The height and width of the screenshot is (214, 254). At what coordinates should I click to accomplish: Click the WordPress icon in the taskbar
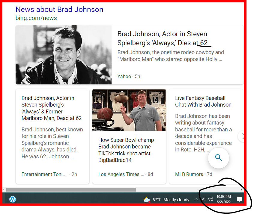pyautogui.click(x=13, y=199)
